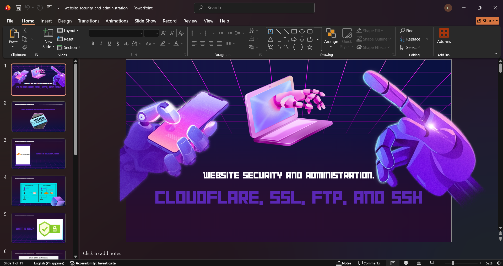Align text left
The height and width of the screenshot is (266, 503).
(x=194, y=44)
